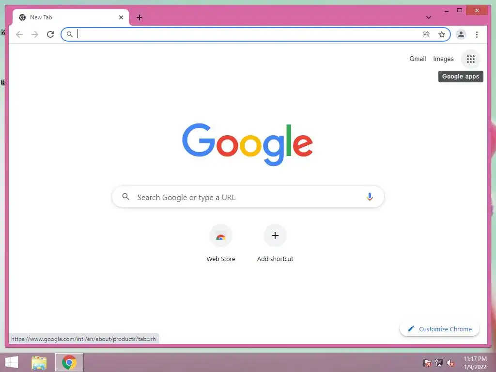
Task: Maximize the Chrome window
Action: point(460,11)
